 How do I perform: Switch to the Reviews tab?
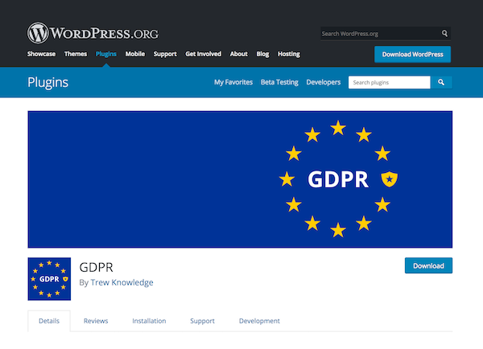click(96, 321)
